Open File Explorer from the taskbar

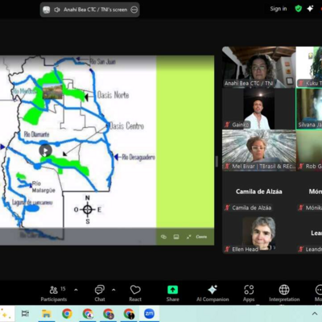(46, 313)
